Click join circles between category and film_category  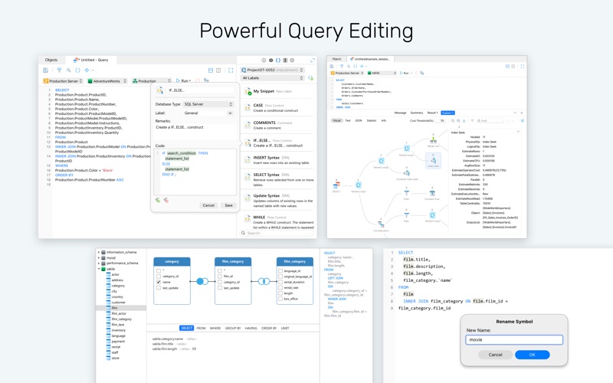coord(202,281)
